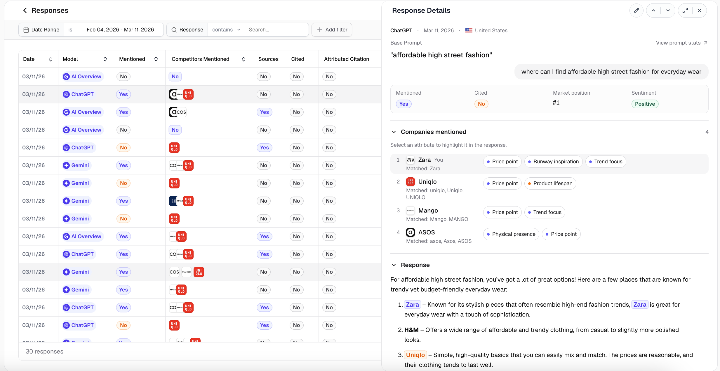Viewport: 720px width, 371px height.
Task: Toggle Zara's Price point attribute
Action: (x=502, y=162)
